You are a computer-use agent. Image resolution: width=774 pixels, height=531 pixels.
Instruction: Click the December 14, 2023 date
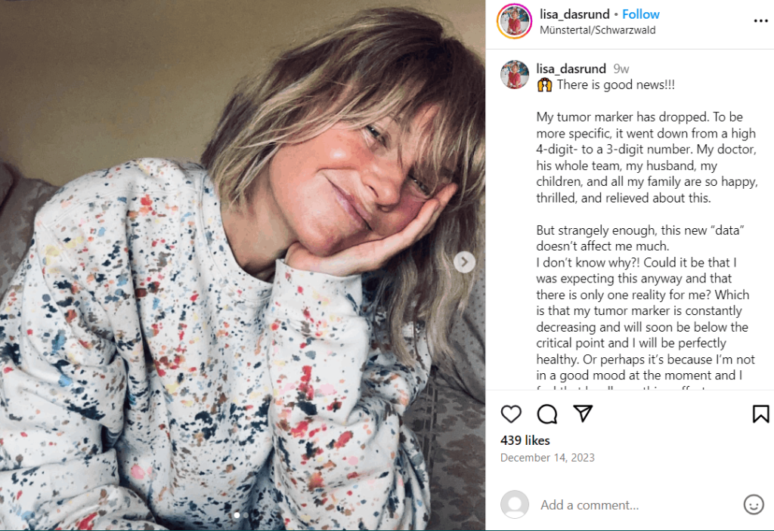click(547, 457)
